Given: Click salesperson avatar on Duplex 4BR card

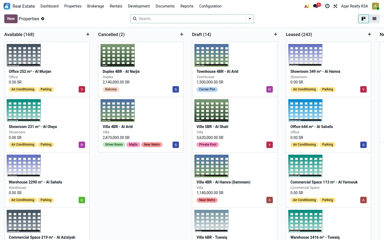Looking at the screenshot, I should tap(176, 89).
